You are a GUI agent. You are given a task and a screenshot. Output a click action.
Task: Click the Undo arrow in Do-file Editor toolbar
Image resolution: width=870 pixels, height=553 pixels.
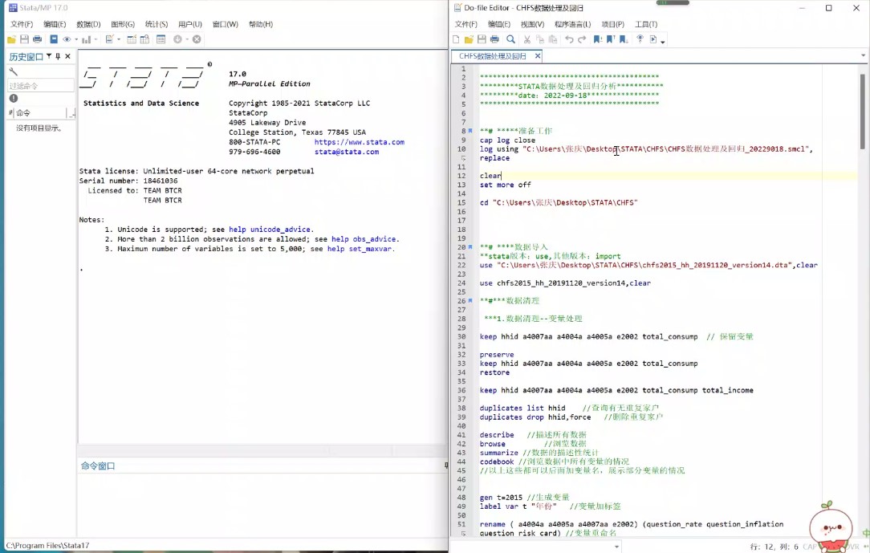pyautogui.click(x=569, y=39)
